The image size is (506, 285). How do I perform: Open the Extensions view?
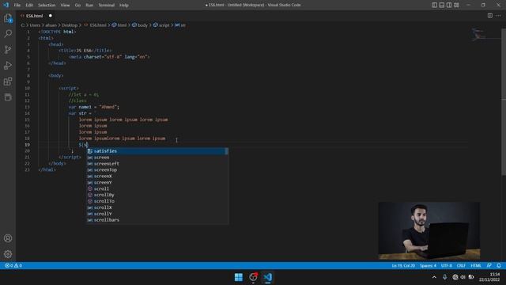[x=8, y=81]
